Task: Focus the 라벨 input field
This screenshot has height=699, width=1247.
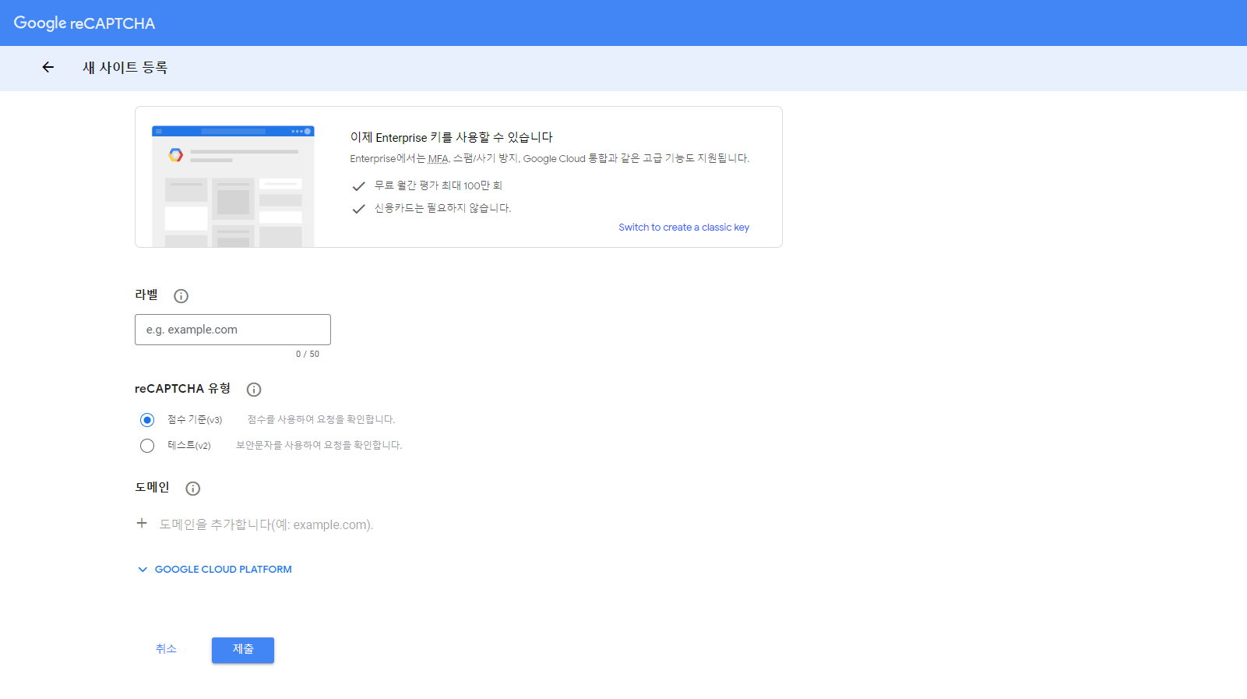Action: [233, 330]
